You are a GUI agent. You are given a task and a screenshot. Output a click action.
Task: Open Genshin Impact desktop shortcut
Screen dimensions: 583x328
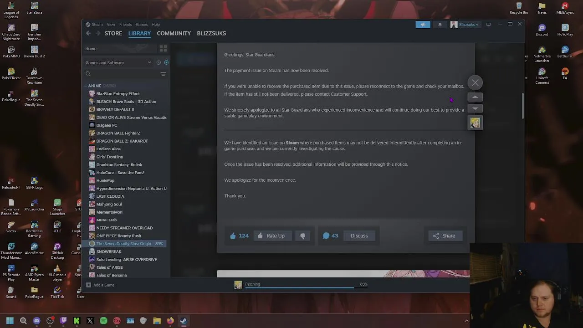click(x=34, y=32)
